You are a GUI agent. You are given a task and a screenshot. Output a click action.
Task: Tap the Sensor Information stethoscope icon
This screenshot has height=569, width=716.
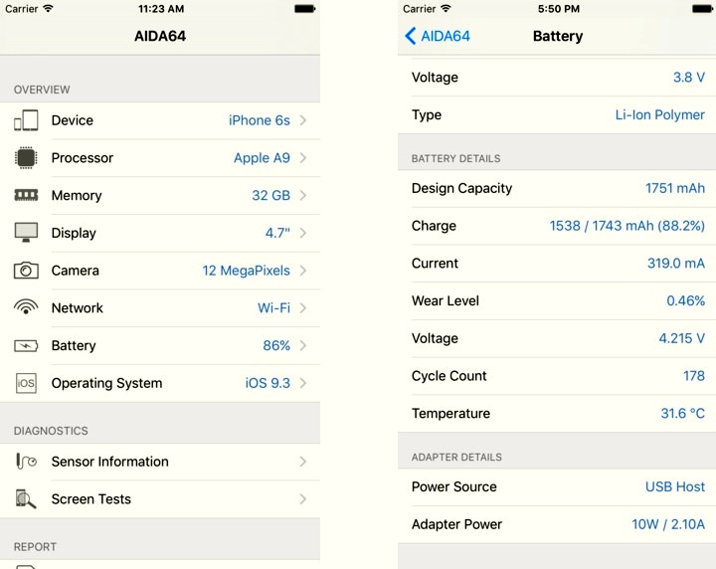pyautogui.click(x=26, y=462)
